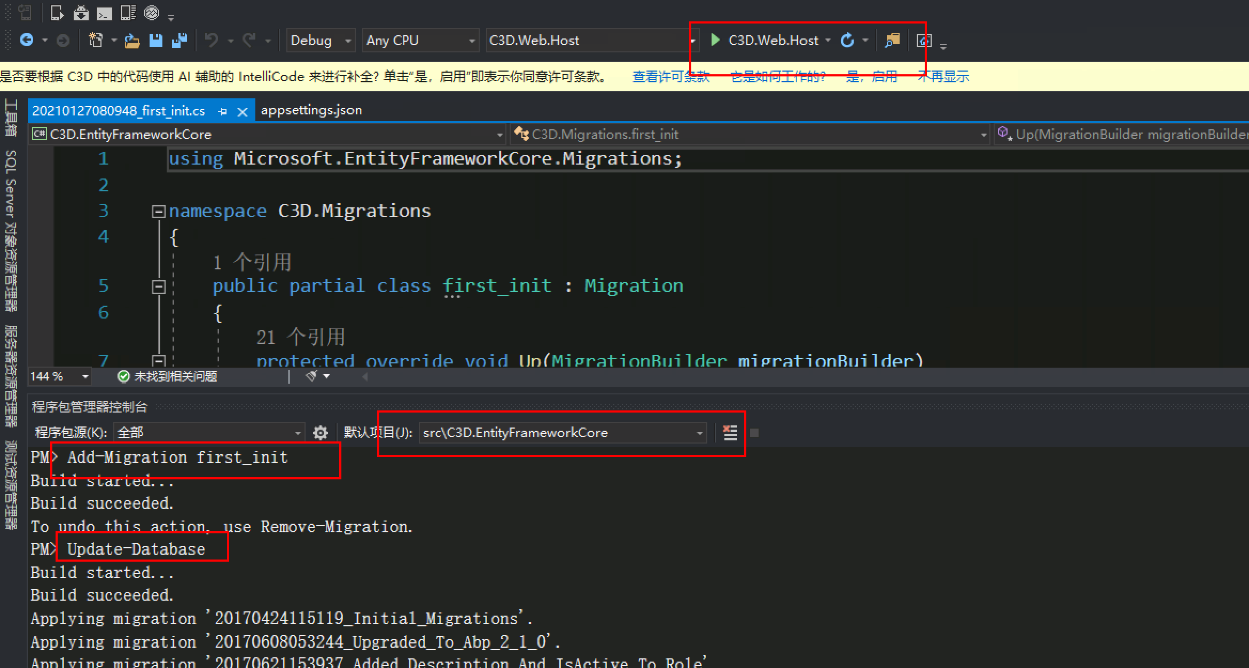1249x668 pixels.
Task: Open the Up(MigrationBuilder) member dropdown
Action: pos(1122,134)
